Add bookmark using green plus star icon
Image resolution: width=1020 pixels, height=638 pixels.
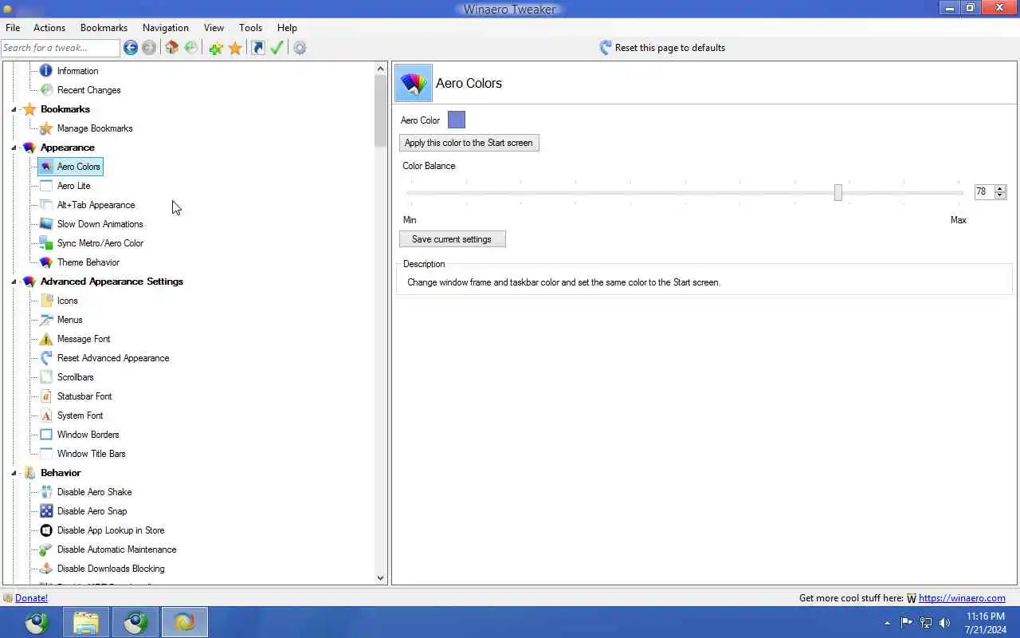216,48
